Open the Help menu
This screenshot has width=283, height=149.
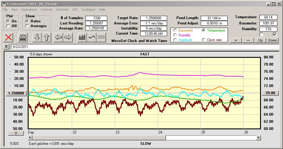pos(102,10)
